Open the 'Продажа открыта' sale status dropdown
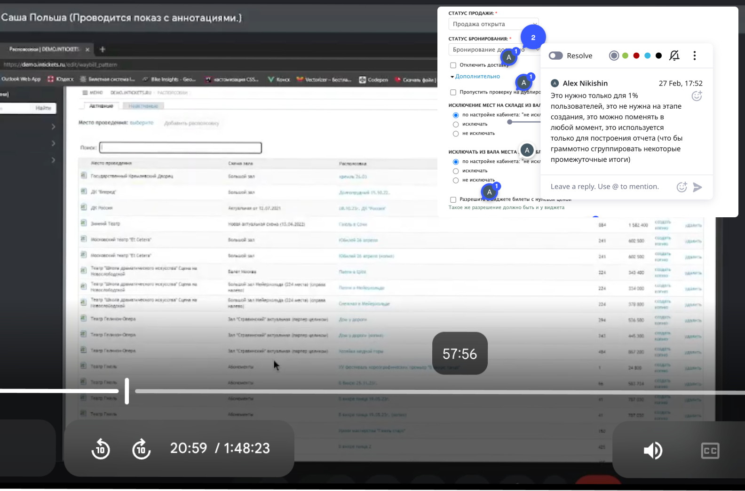 click(x=493, y=24)
